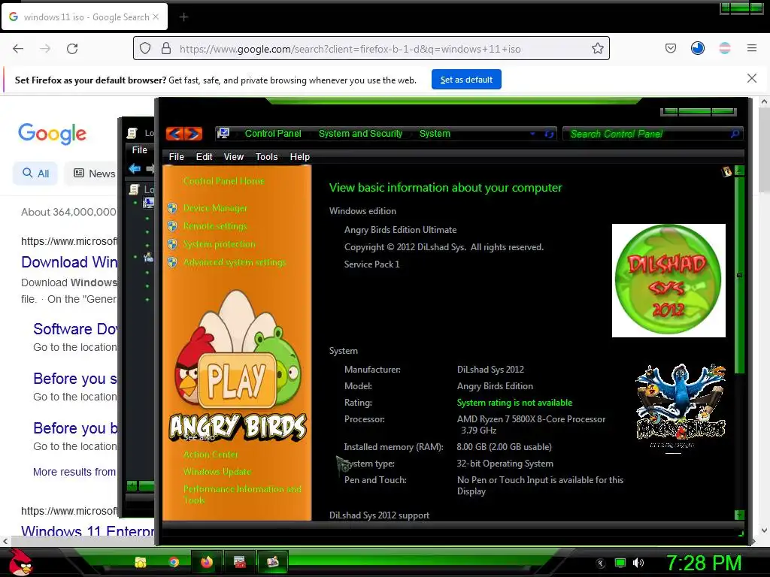770x577 pixels.
Task: Show site security lock info
Action: [166, 48]
